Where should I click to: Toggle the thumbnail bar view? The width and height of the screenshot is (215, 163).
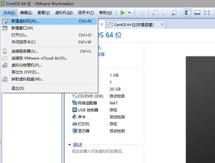[x=197, y=13]
